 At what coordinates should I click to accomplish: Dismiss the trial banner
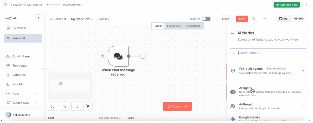306,5
